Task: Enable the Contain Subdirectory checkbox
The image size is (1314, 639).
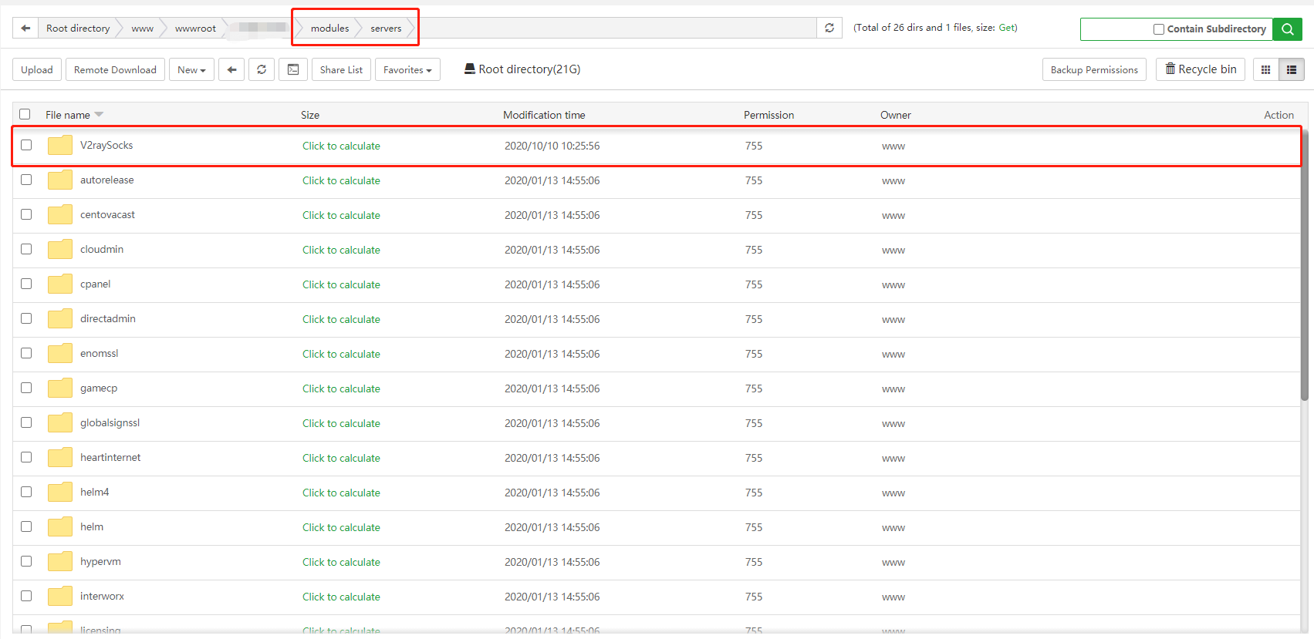Action: point(1158,29)
